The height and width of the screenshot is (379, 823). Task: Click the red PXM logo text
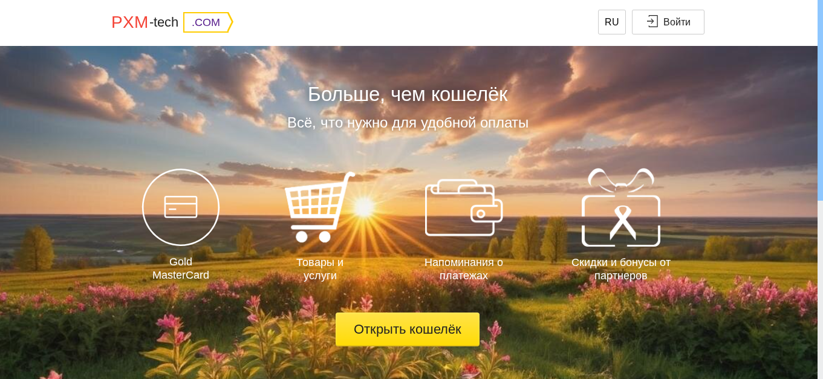tap(129, 22)
